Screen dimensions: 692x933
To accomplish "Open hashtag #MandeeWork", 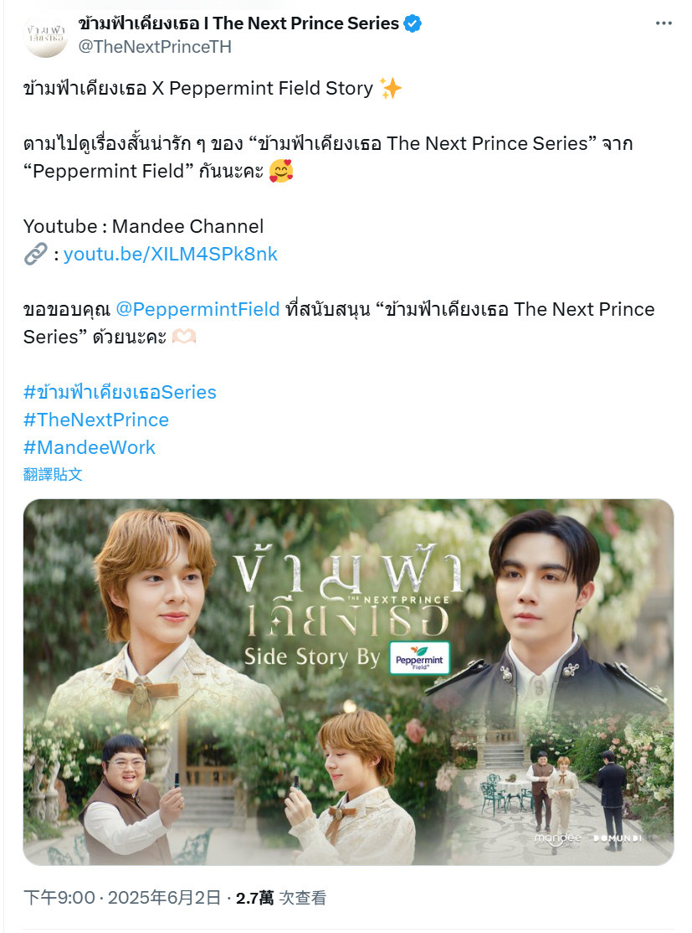I will click(x=90, y=447).
